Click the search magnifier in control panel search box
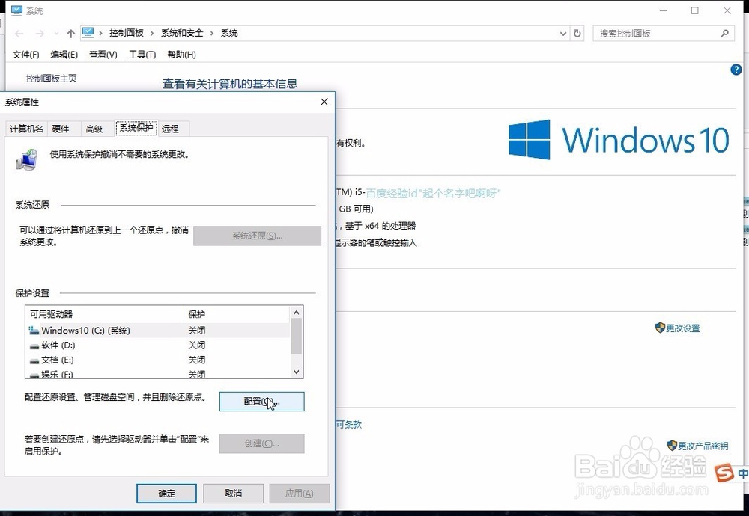Image resolution: width=749 pixels, height=516 pixels. tap(723, 33)
